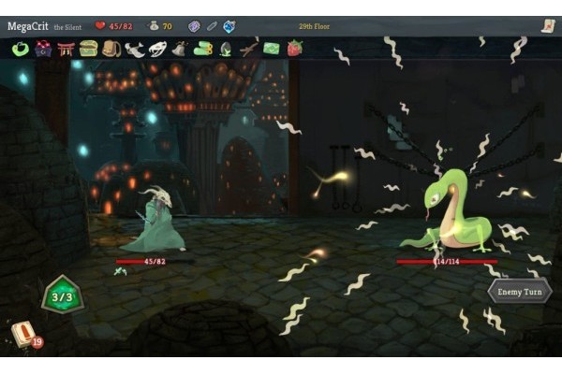
Task: Click the gold amount 70
Action: click(x=167, y=26)
